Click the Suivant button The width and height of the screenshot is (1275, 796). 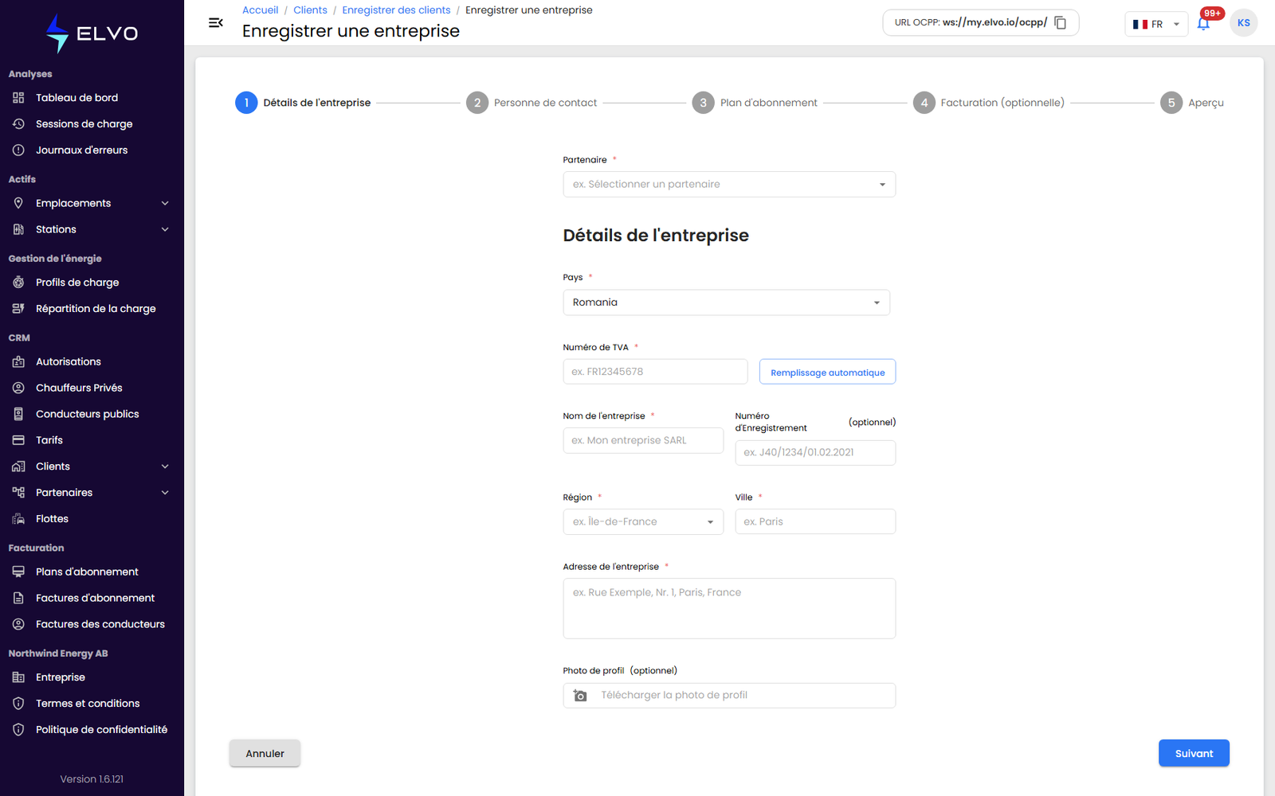click(x=1194, y=753)
